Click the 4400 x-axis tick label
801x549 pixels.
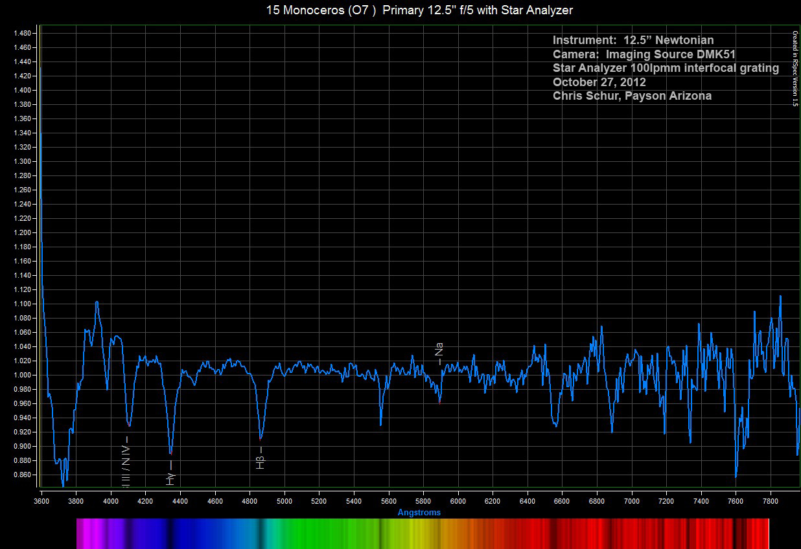[x=180, y=500]
